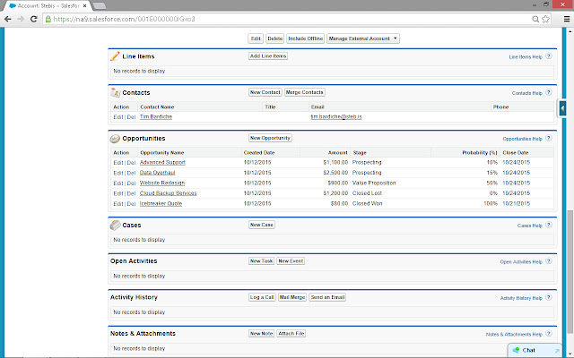
Task: Click the New Opportunity button
Action: [x=270, y=138]
